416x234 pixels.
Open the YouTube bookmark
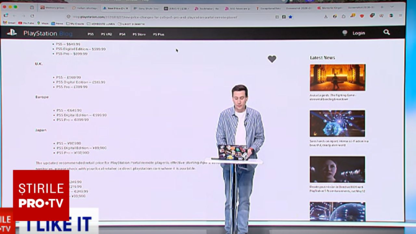pos(26,23)
